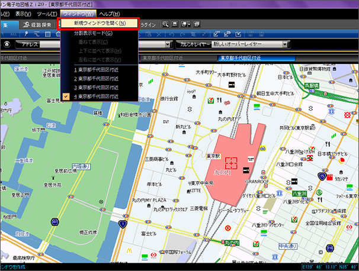Click the home icon beside address bar
359x271 pixels.
click(x=7, y=44)
